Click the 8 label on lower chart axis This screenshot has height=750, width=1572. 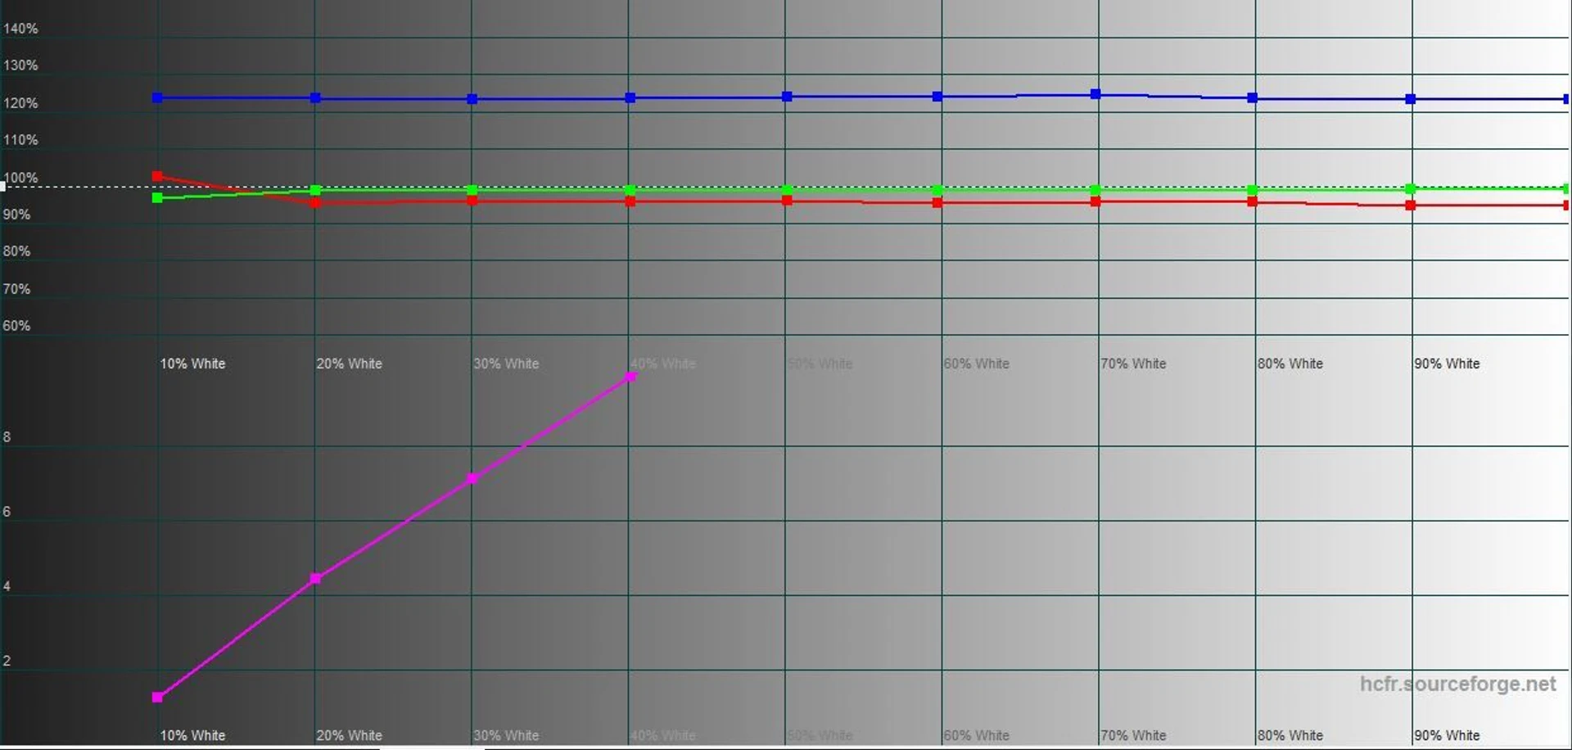[x=7, y=437]
